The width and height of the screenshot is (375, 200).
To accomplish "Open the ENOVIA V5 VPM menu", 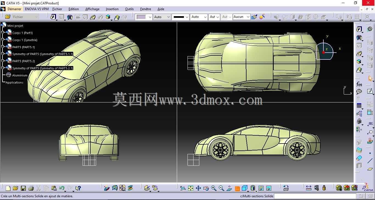I will point(37,9).
